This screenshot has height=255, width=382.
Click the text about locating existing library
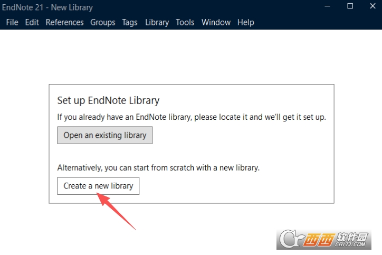coord(192,117)
